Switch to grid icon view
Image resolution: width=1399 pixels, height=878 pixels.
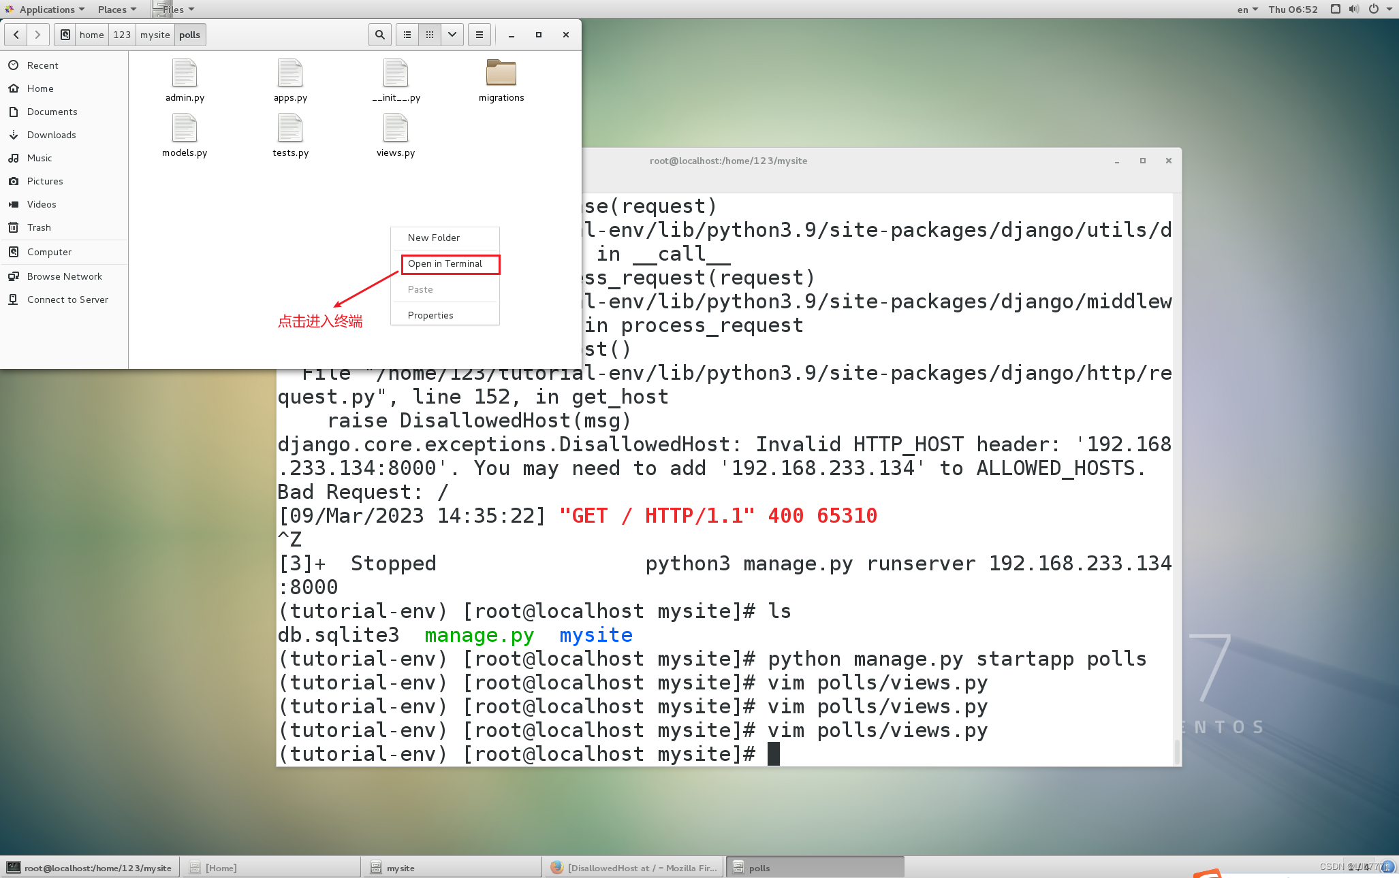coord(430,35)
